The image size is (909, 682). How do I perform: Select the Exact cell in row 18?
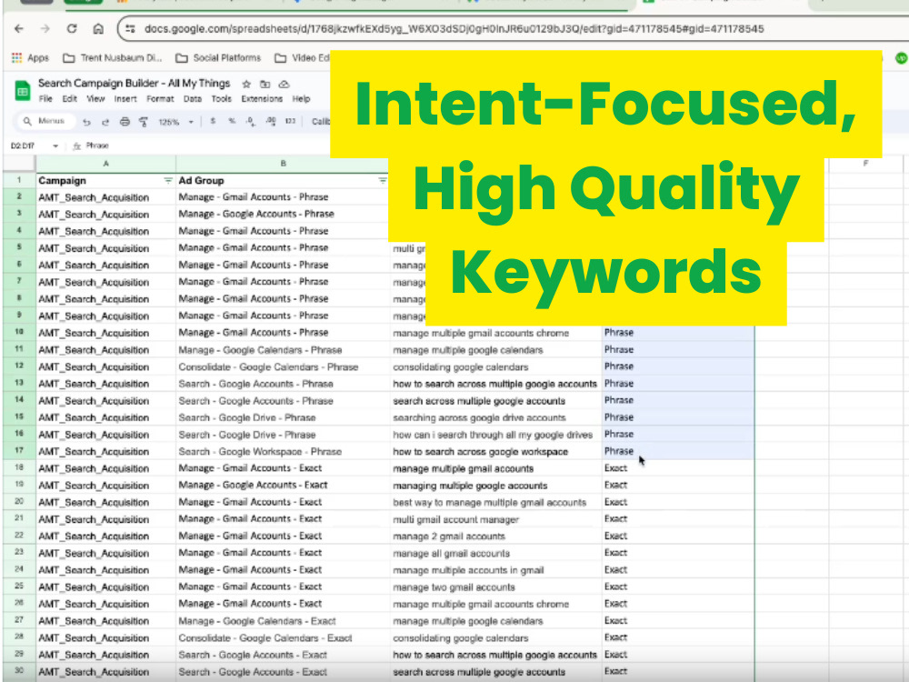(x=678, y=468)
